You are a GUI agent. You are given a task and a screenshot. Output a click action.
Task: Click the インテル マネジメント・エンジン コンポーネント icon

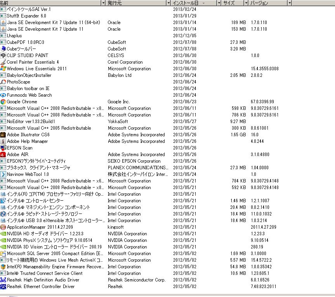[3, 207]
